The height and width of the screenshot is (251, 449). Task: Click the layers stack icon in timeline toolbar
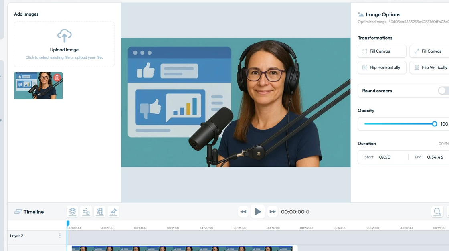click(73, 212)
